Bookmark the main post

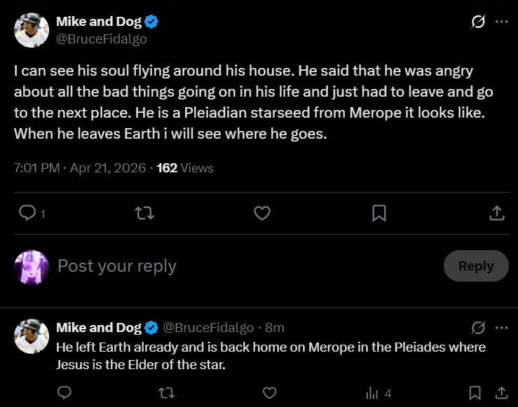[x=379, y=213]
